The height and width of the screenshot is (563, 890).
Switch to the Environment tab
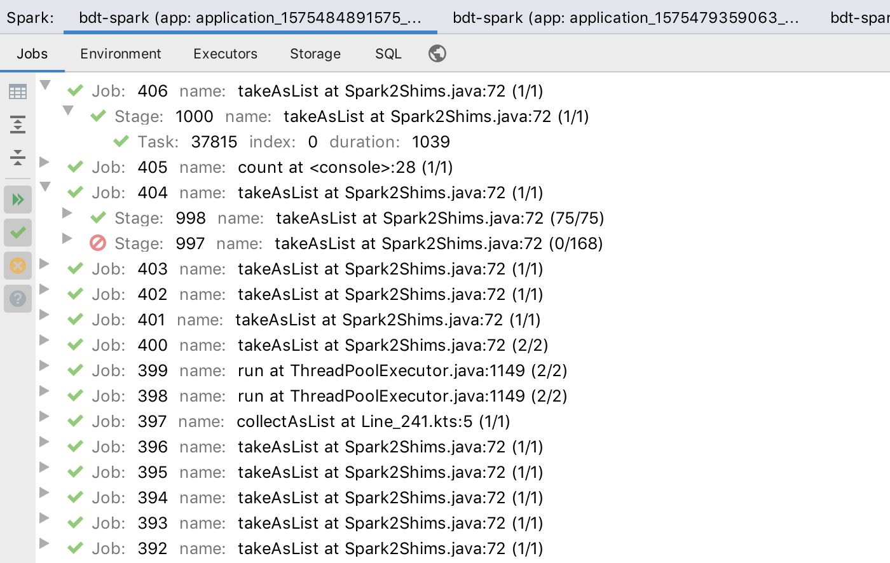[121, 53]
